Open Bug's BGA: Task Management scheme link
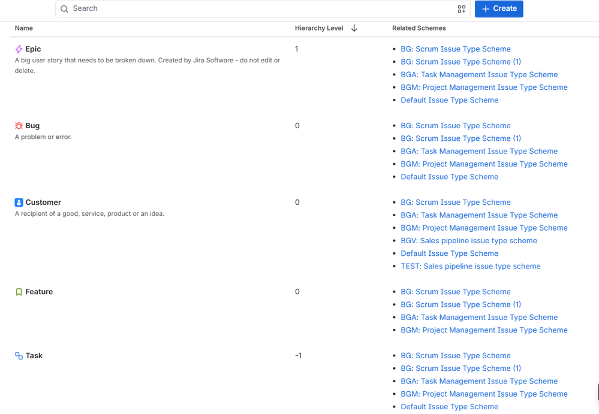 click(x=479, y=151)
